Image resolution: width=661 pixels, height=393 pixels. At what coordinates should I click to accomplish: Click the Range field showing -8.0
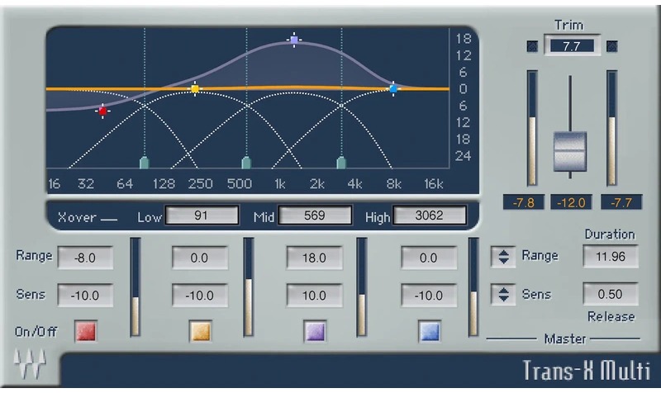coord(85,258)
